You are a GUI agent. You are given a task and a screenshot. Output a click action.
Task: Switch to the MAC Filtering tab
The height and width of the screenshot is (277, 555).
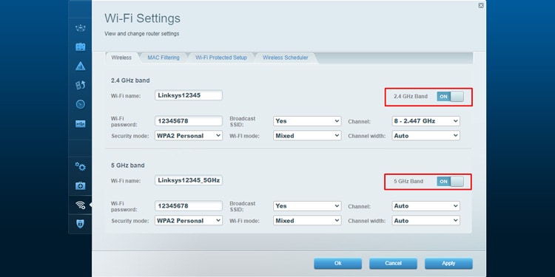coord(164,58)
